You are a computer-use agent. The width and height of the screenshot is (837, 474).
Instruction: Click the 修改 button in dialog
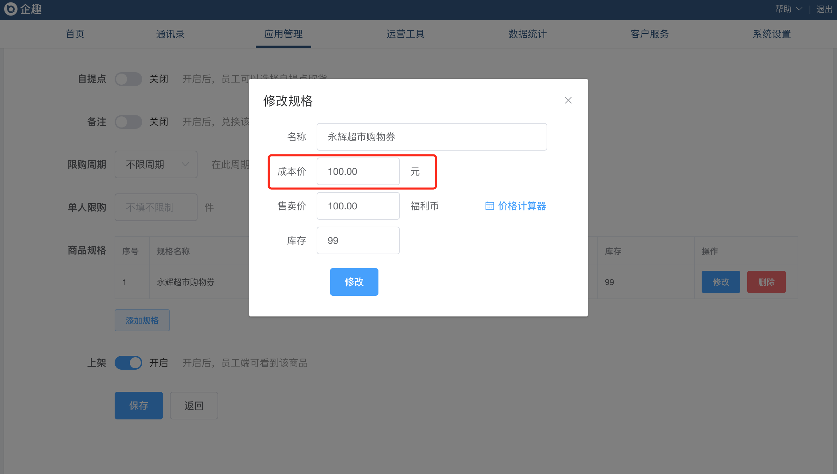click(354, 282)
